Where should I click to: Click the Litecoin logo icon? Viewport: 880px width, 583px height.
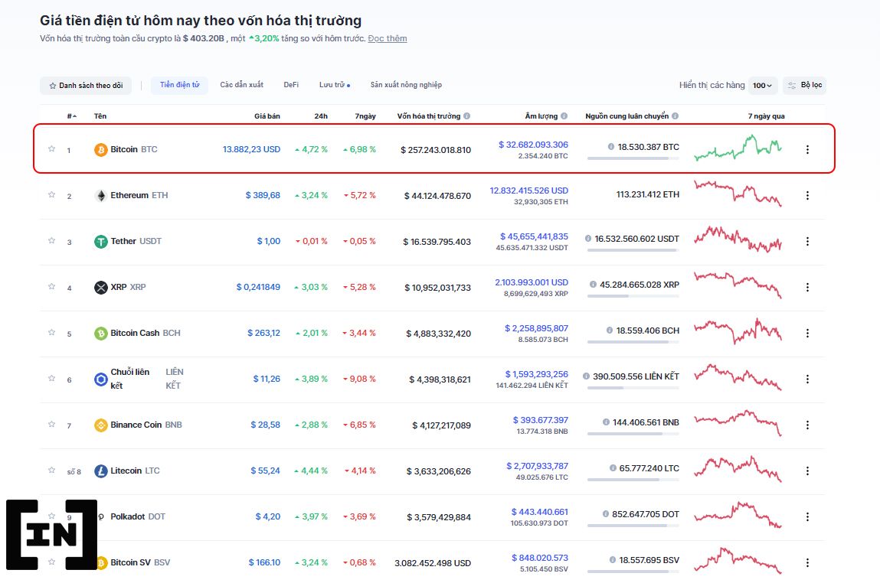[x=100, y=471]
